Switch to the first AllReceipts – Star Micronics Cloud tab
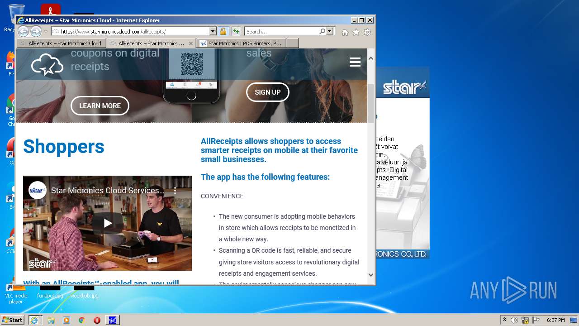Screen dimensions: 579x326 click(x=62, y=43)
